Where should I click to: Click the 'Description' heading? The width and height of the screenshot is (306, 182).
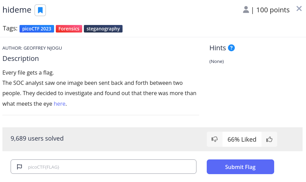tap(21, 58)
